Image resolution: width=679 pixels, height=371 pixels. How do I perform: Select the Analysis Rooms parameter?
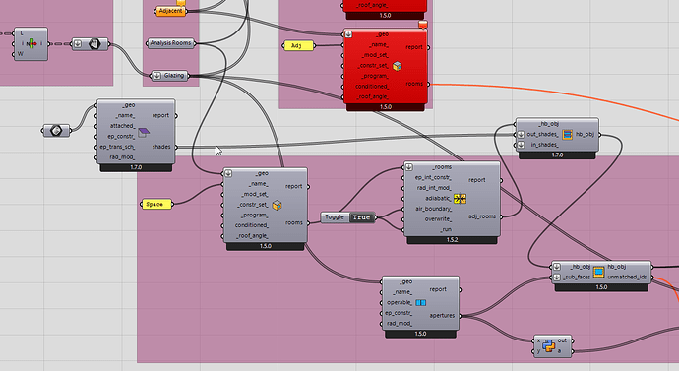[170, 43]
